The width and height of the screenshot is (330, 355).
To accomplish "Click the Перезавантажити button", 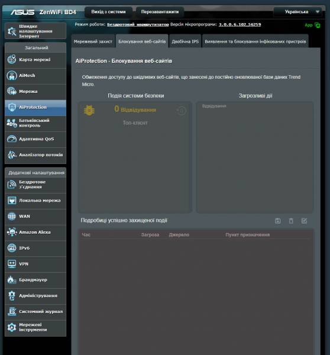I will click(160, 12).
